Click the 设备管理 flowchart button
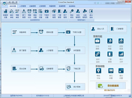Screen dimensions: 132x98 (48, 69)
